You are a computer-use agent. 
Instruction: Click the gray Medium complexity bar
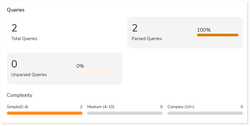point(125,113)
